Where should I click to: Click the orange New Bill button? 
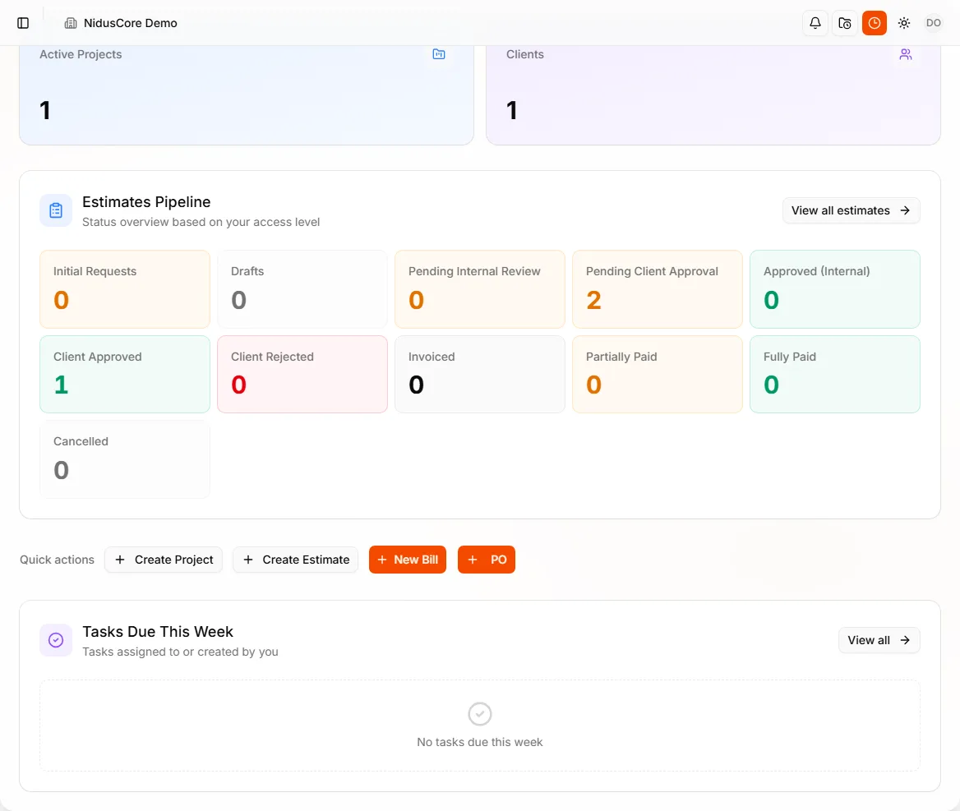click(x=408, y=560)
